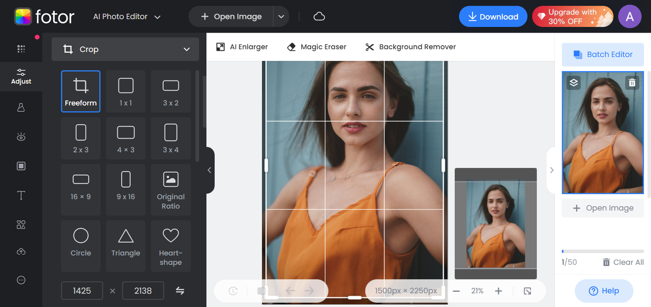
Task: Click the fit-to-screen icon
Action: click(x=527, y=291)
